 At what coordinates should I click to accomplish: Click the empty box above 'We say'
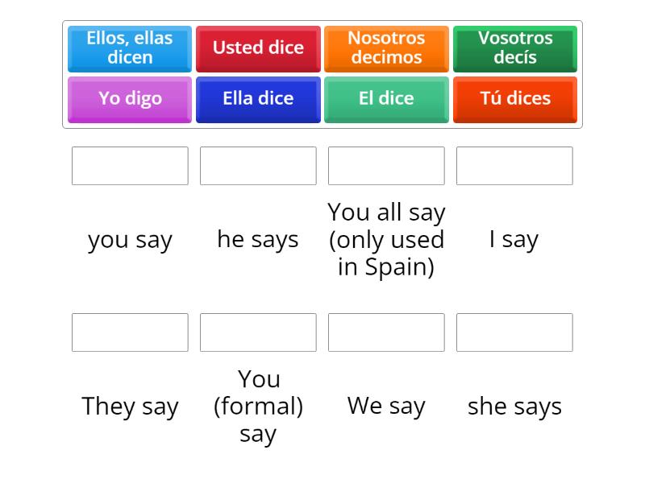coord(386,332)
